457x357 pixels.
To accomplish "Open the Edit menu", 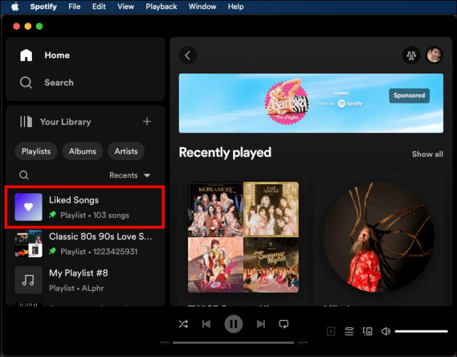I will coord(99,7).
